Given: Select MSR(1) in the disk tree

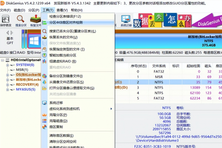Looking at the screenshot, I should point(22,70).
